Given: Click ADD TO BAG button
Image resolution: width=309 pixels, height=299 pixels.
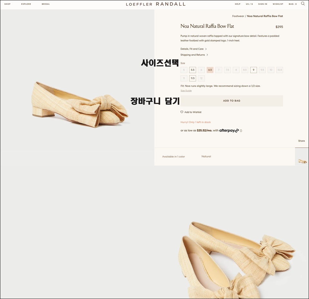Looking at the screenshot, I should 232,101.
